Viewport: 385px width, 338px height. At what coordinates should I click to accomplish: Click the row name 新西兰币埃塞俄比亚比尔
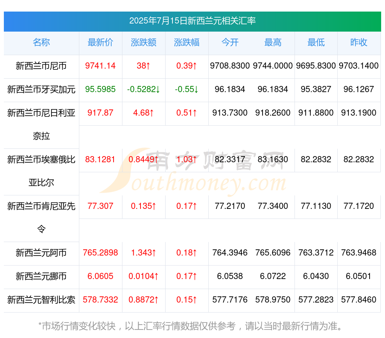(41, 171)
